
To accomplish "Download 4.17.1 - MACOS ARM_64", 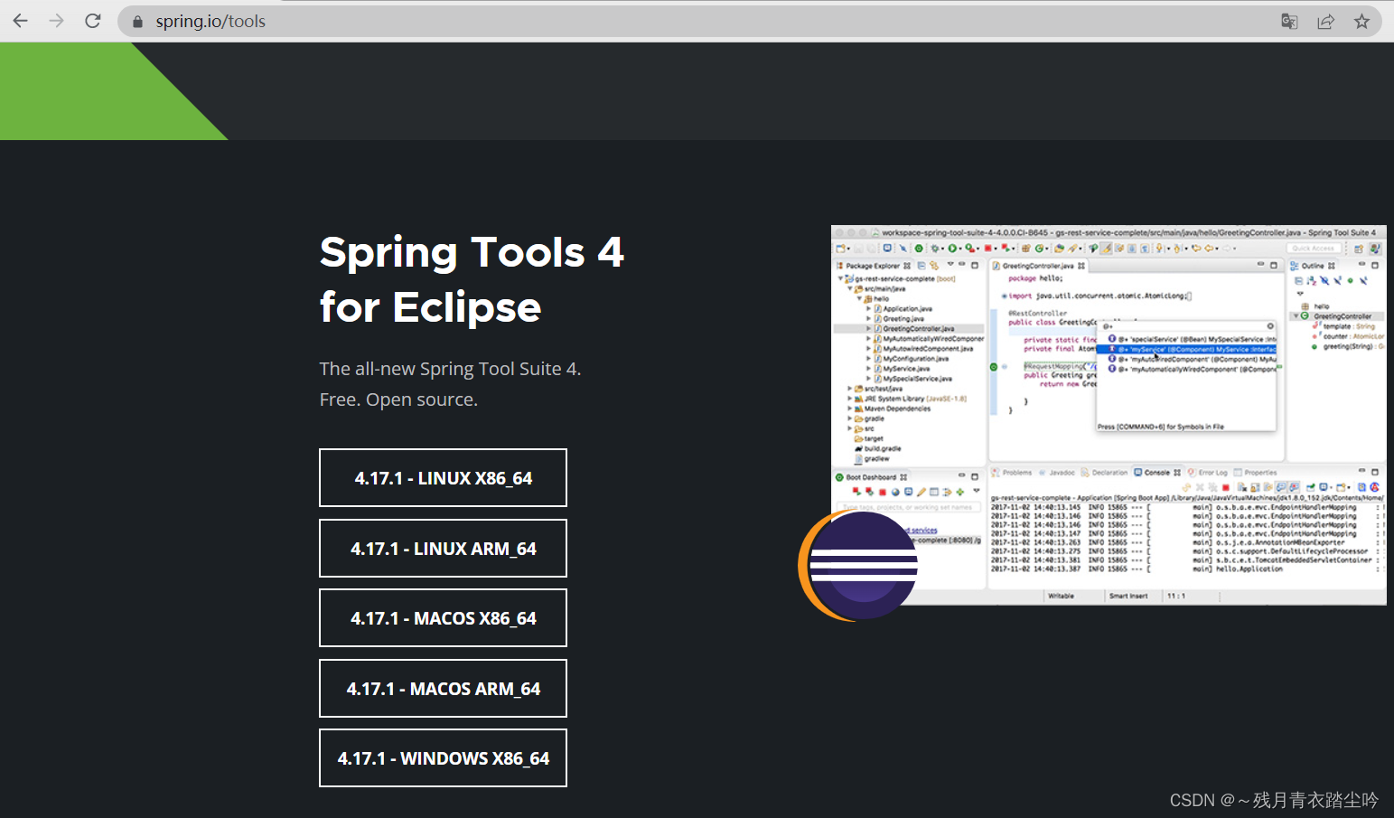I will point(443,689).
